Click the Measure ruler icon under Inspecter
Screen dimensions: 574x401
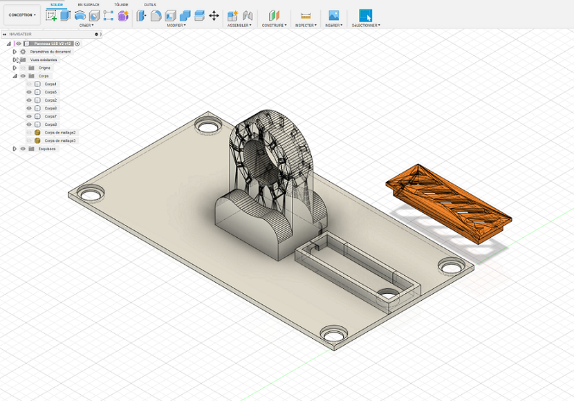point(306,15)
